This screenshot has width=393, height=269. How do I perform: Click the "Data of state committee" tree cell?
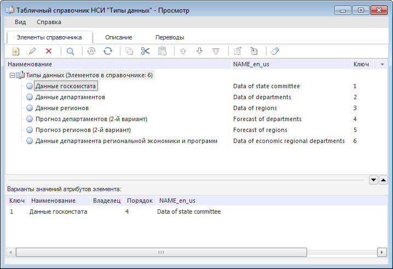[x=267, y=86]
